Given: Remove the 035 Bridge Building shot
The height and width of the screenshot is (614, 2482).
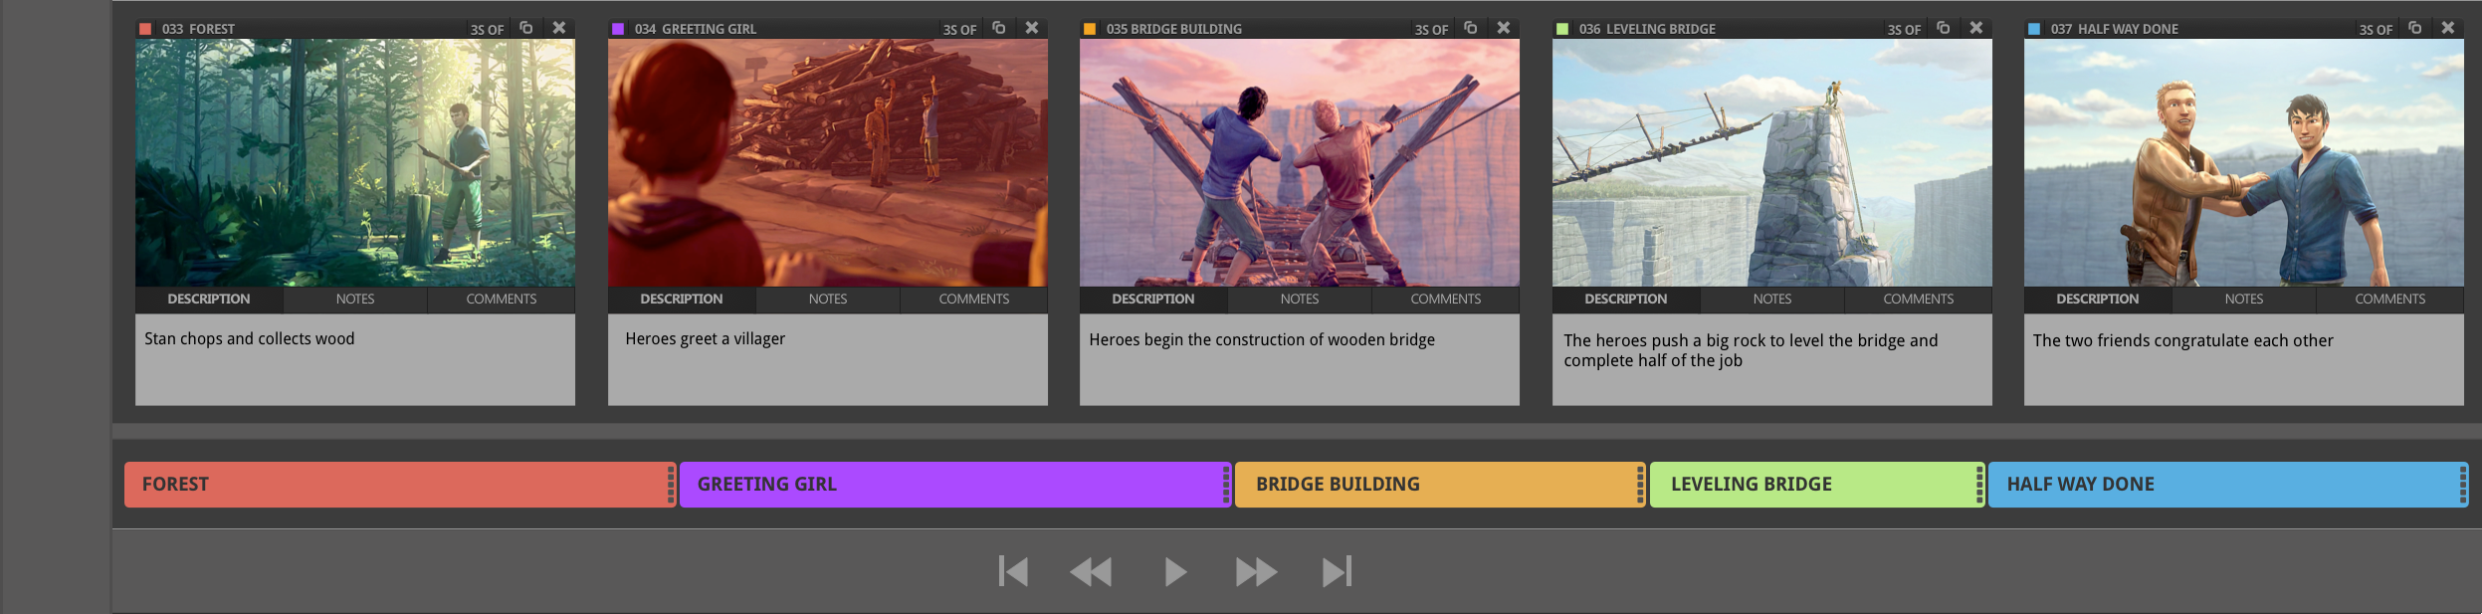Looking at the screenshot, I should (1504, 28).
